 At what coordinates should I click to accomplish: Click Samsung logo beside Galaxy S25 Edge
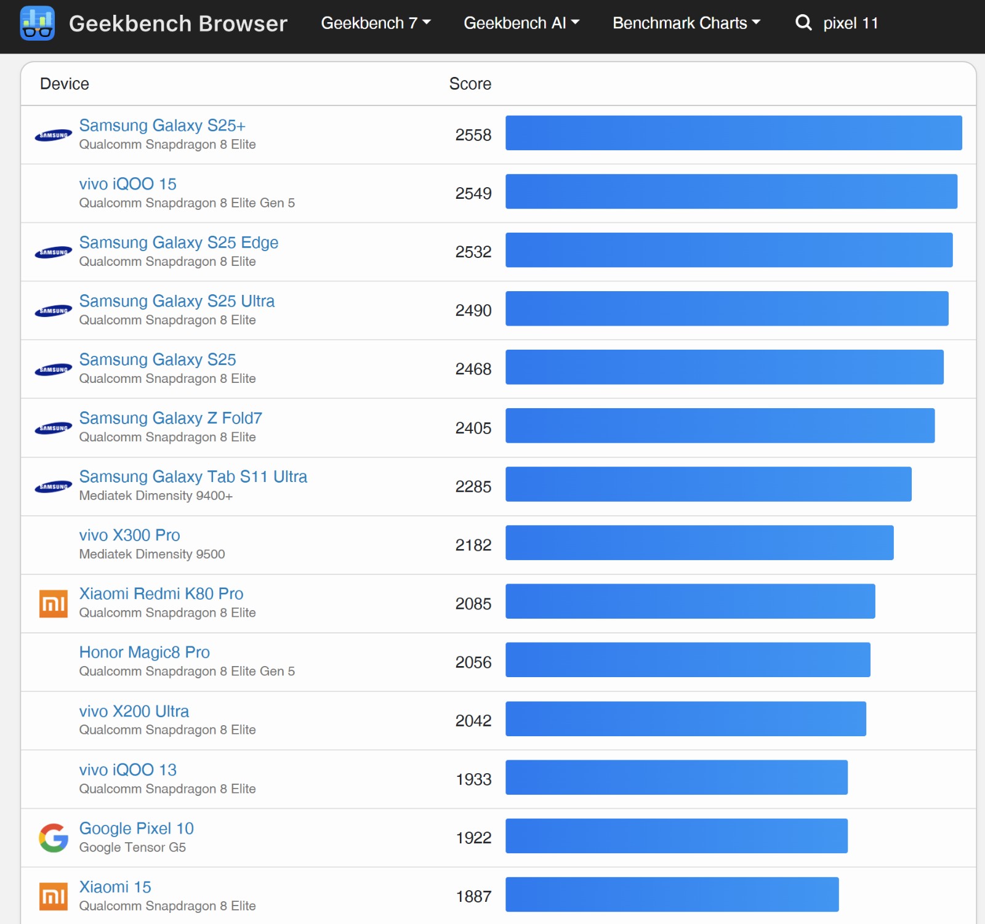[x=54, y=252]
